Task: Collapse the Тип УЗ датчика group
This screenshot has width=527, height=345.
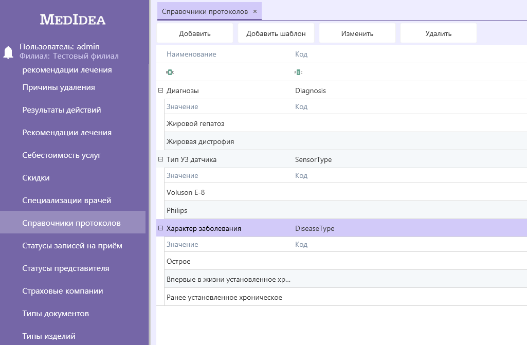Action: point(160,159)
